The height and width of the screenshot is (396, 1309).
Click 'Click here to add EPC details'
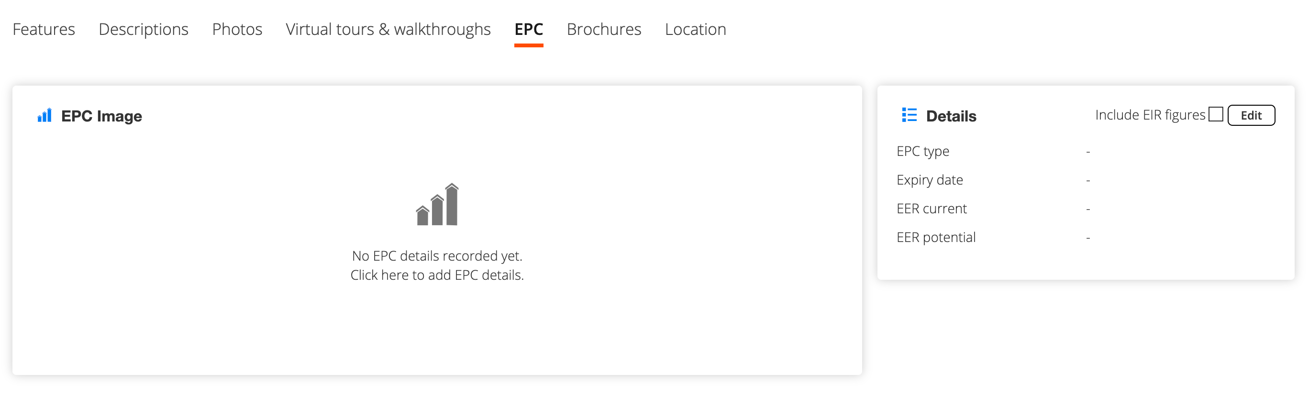437,275
